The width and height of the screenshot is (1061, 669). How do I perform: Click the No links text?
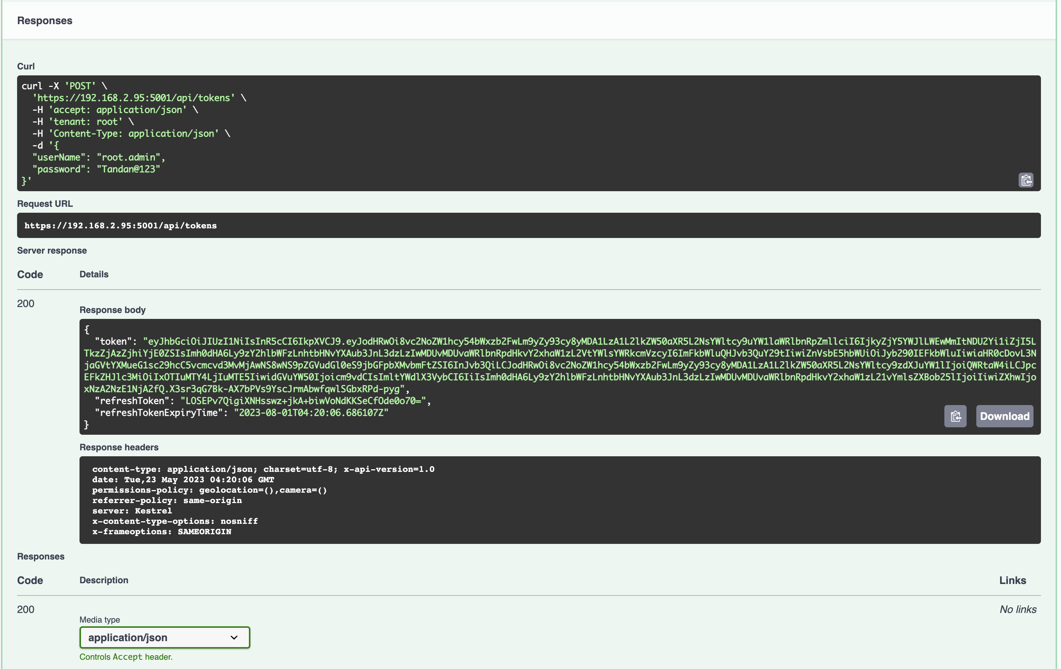(1018, 609)
